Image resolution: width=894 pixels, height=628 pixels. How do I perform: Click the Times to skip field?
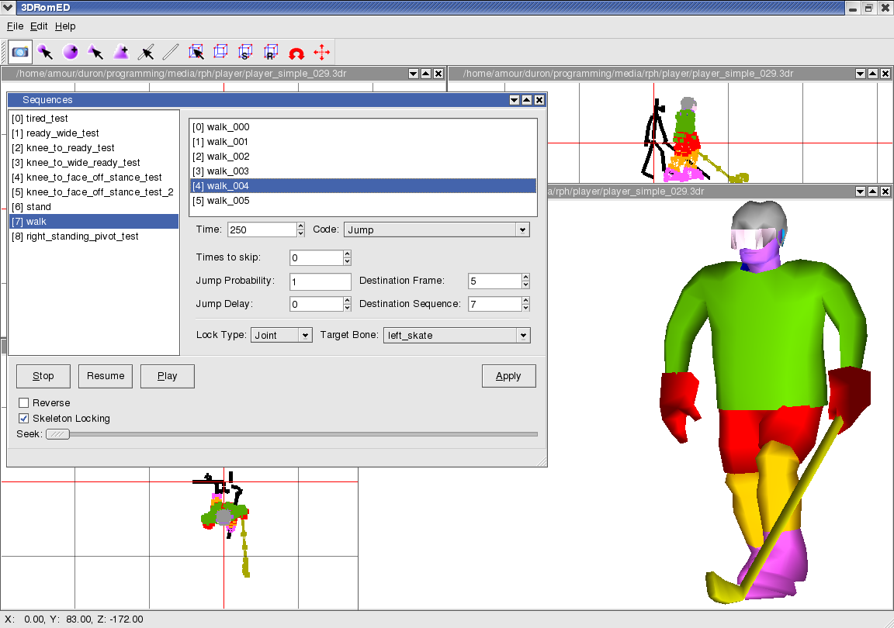(x=317, y=257)
